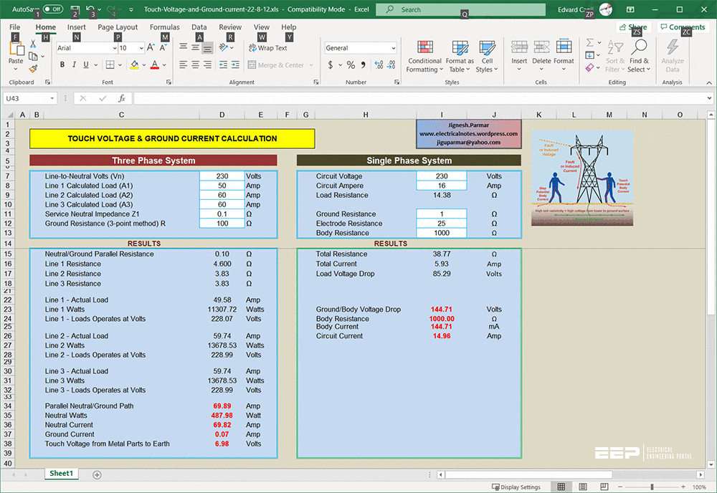Click the Increase Decimal icon
717x493 pixels.
click(379, 65)
